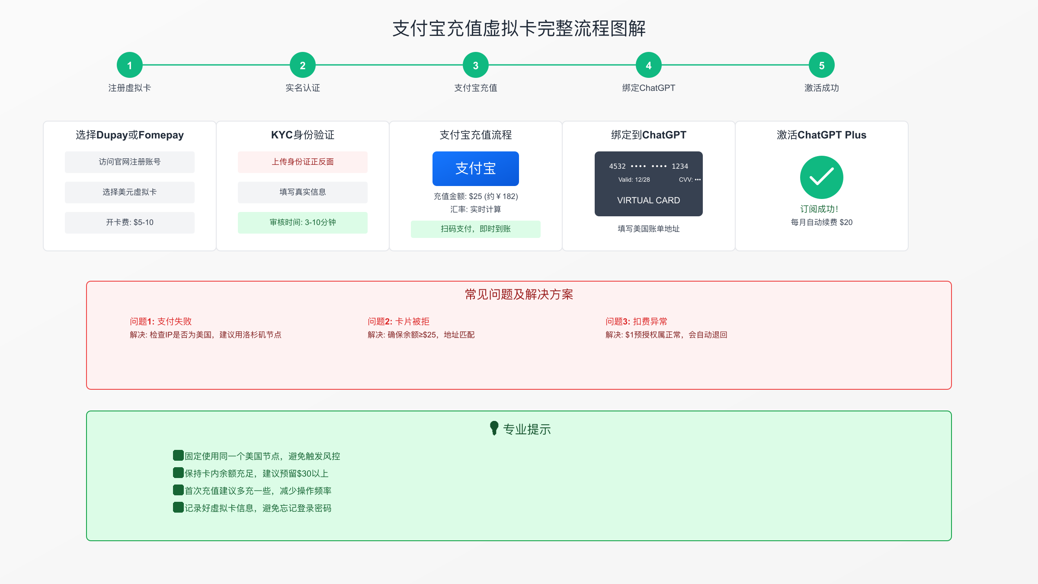Click step 1 circle 注册虚拟卡
Image resolution: width=1038 pixels, height=584 pixels.
tap(130, 65)
